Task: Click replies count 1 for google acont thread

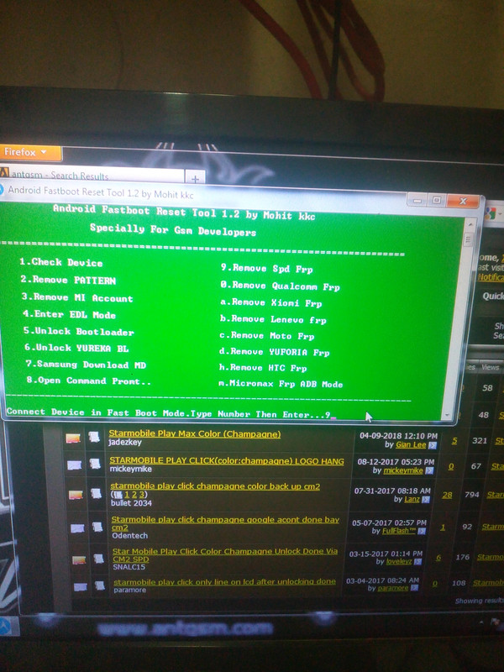Action: tap(443, 528)
